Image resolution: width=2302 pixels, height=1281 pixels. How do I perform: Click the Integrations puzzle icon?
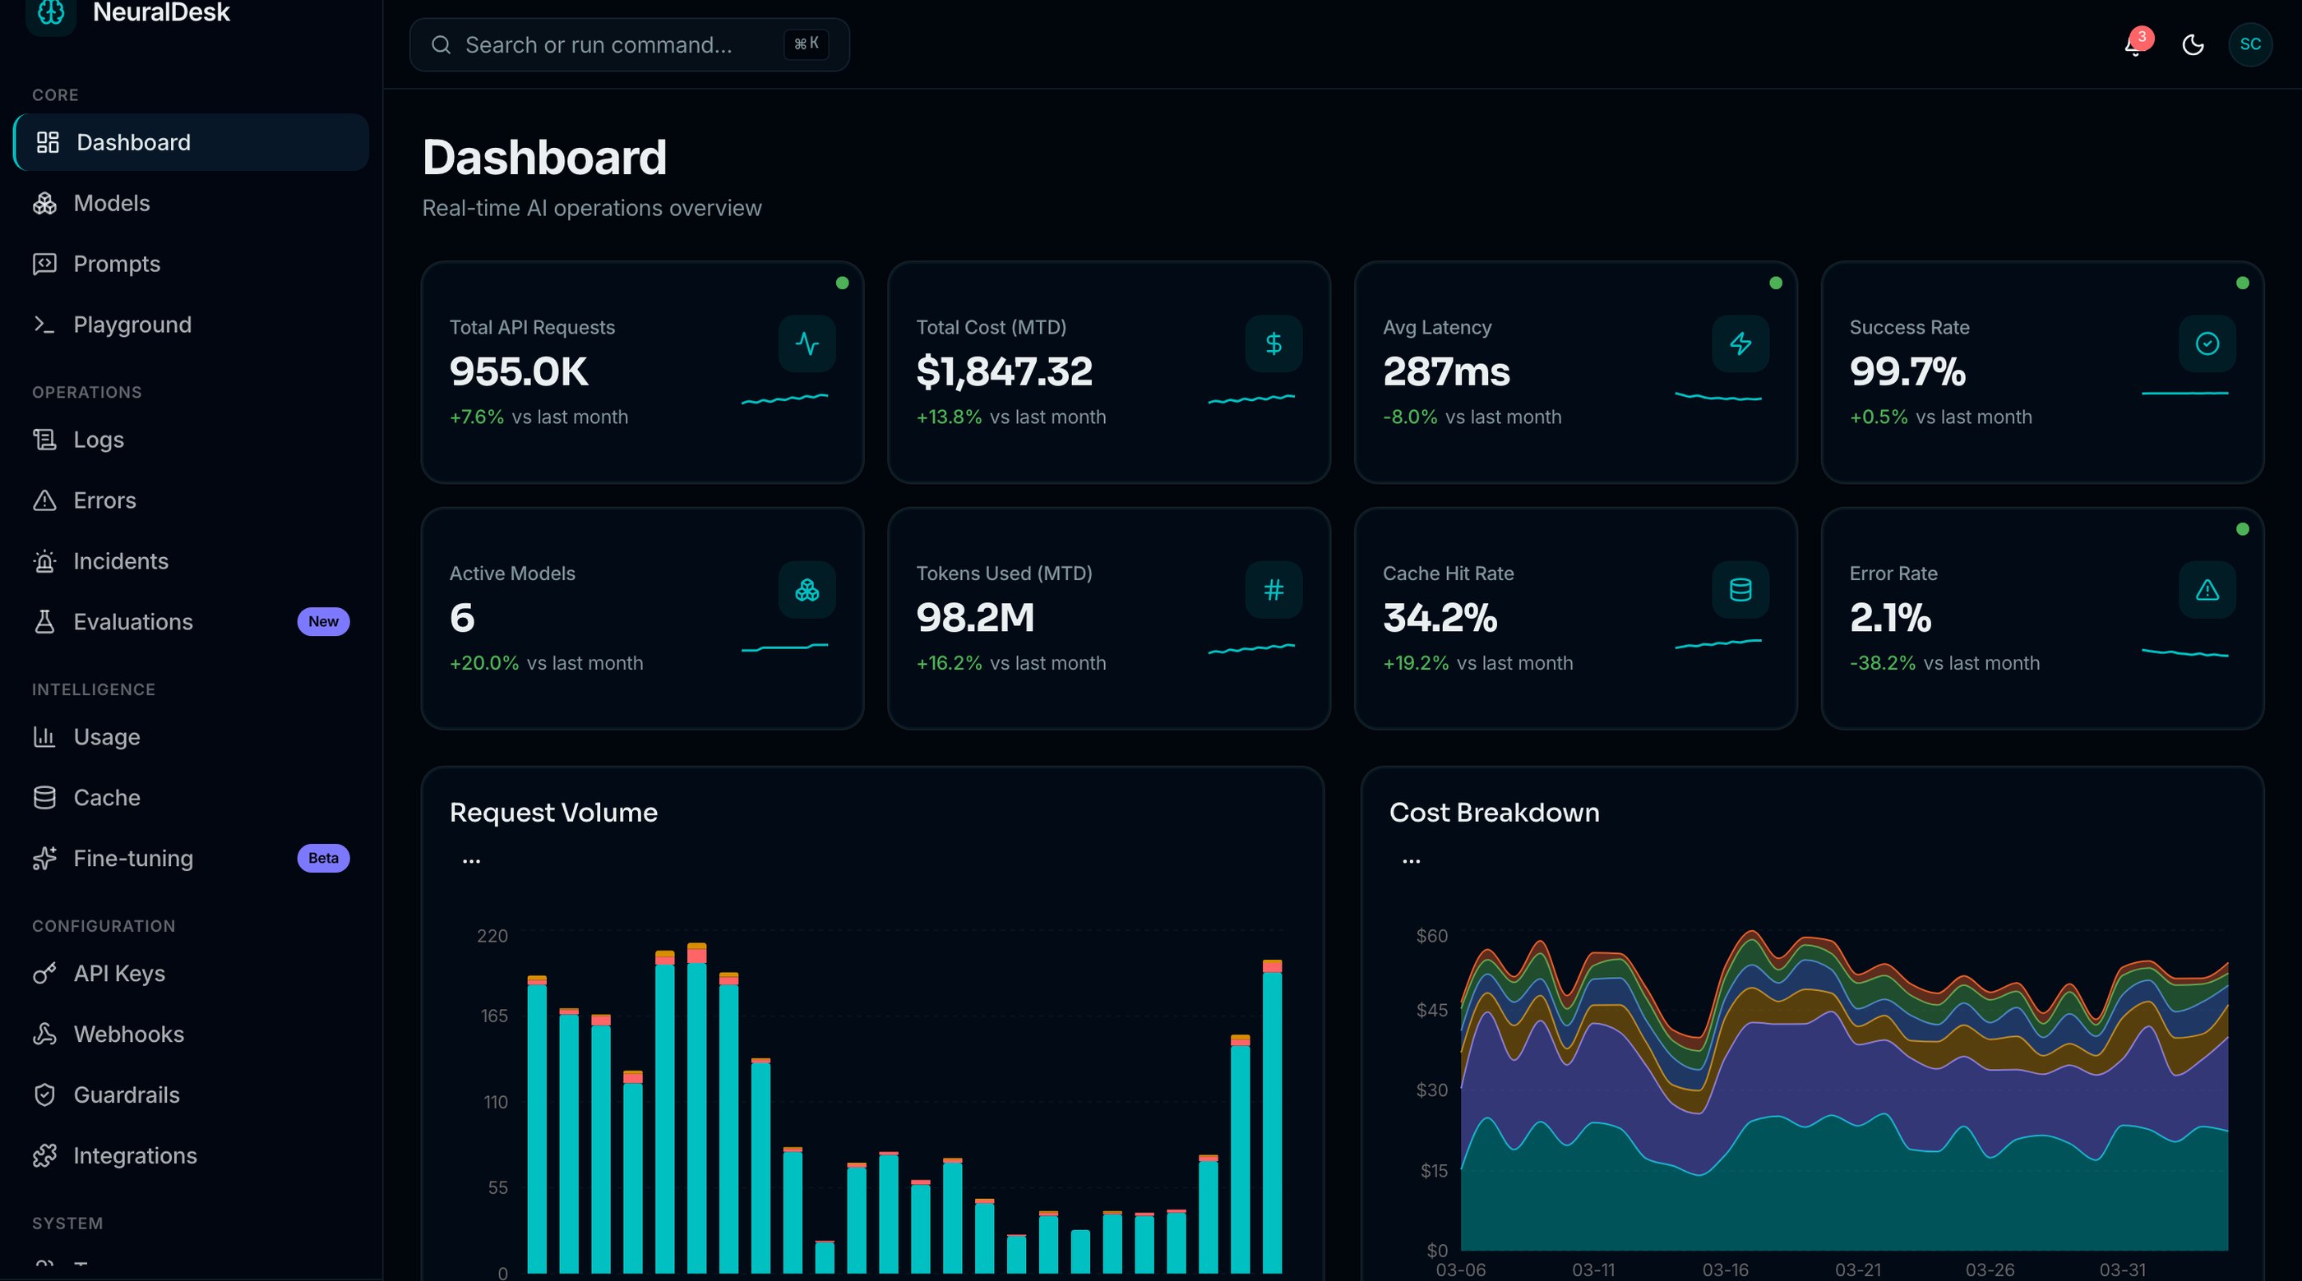[44, 1156]
